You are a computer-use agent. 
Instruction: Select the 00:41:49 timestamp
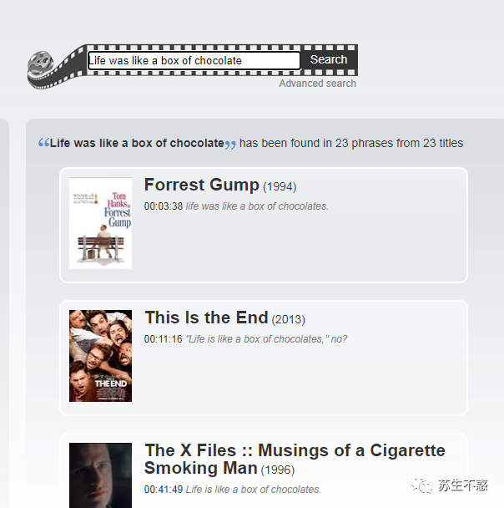pyautogui.click(x=164, y=490)
